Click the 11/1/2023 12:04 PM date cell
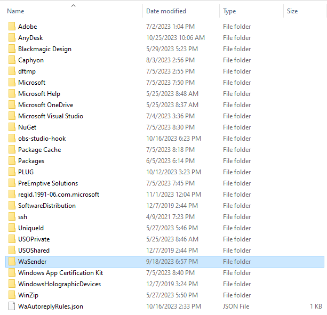 click(173, 195)
